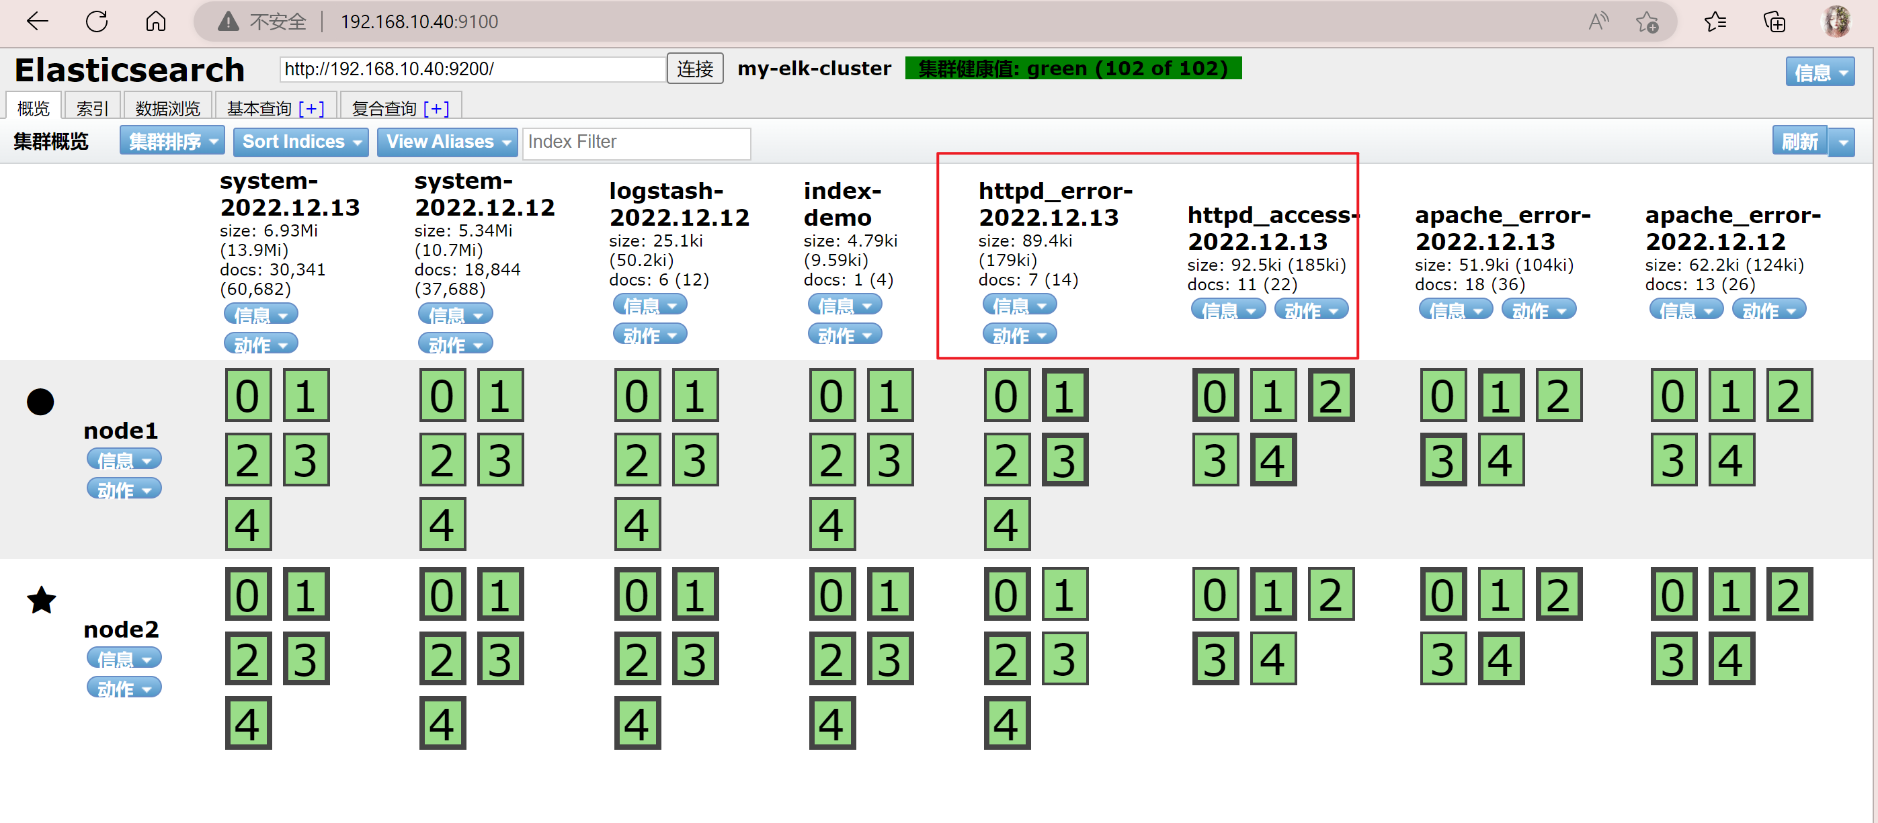The width and height of the screenshot is (1878, 823).
Task: Add a new 基本查询 tab with [+]
Action: (x=311, y=108)
